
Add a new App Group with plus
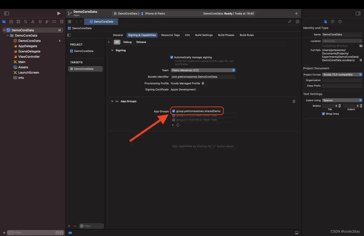(173, 125)
